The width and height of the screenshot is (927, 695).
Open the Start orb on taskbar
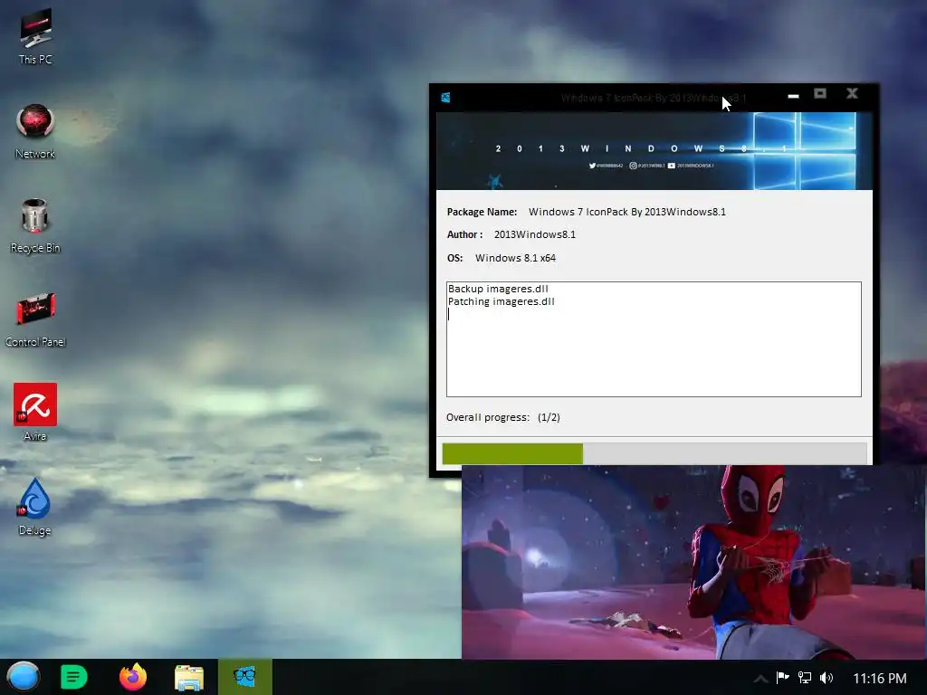coord(24,677)
